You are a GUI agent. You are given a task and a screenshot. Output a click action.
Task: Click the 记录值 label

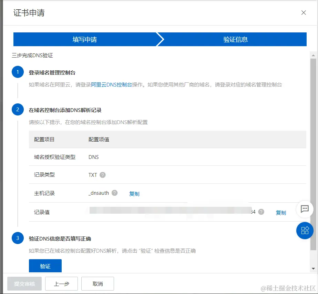(x=42, y=212)
